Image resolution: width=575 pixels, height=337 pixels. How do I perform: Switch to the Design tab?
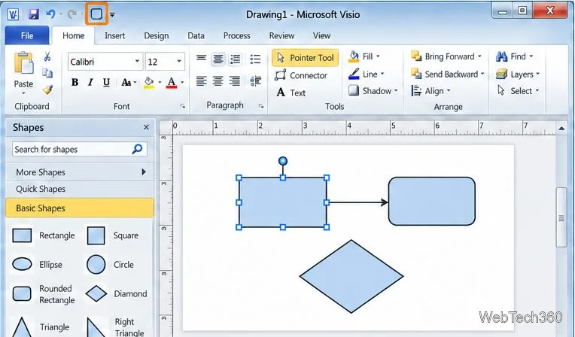157,35
